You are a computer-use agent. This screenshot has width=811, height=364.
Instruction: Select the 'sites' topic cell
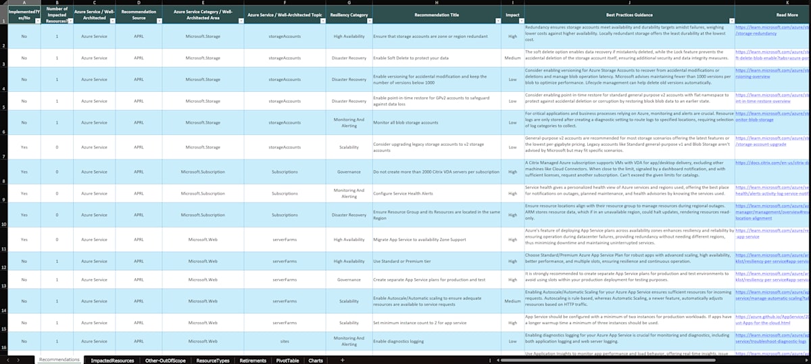[x=285, y=341]
